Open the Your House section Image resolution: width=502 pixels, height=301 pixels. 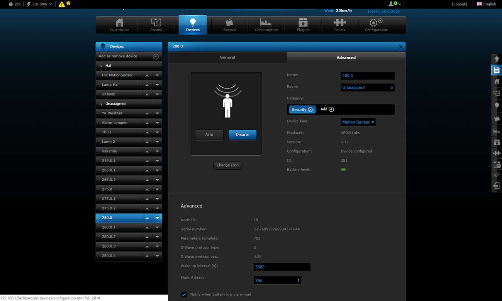(119, 25)
